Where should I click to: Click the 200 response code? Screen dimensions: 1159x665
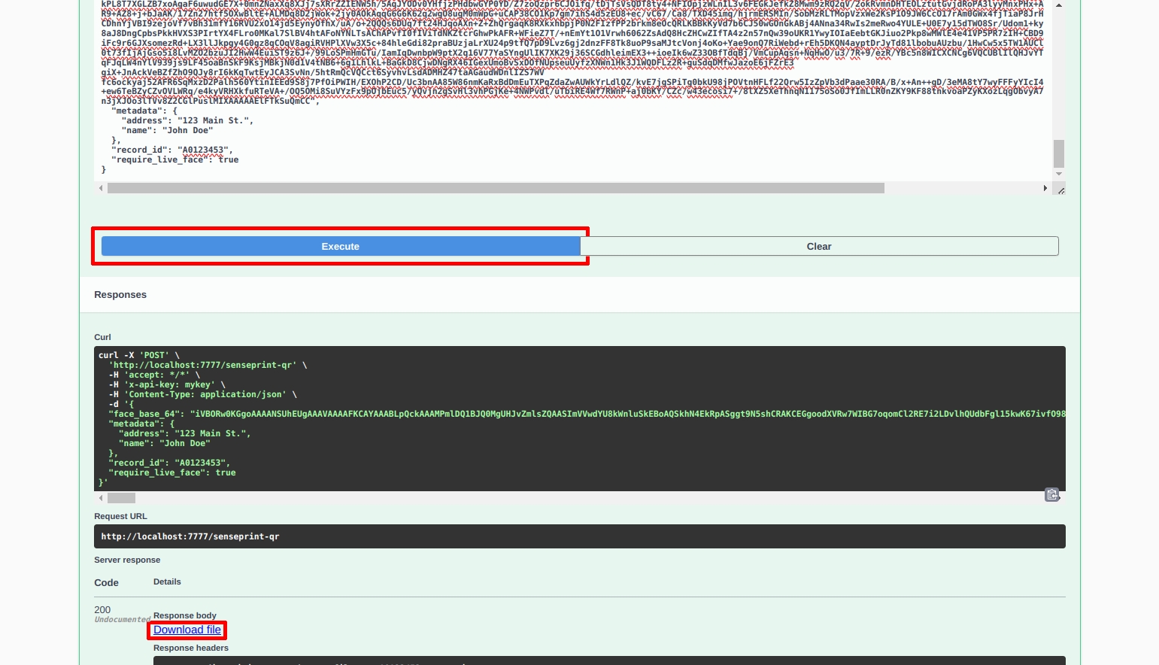point(102,609)
